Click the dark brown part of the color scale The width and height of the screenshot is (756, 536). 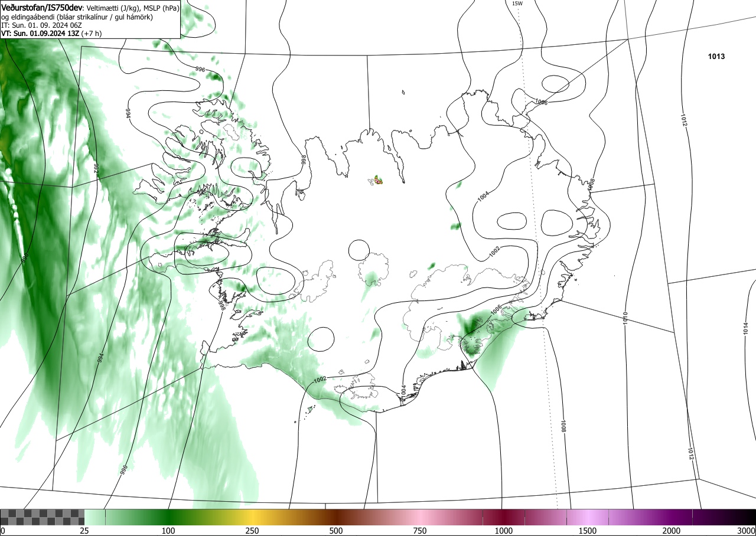coord(338,517)
